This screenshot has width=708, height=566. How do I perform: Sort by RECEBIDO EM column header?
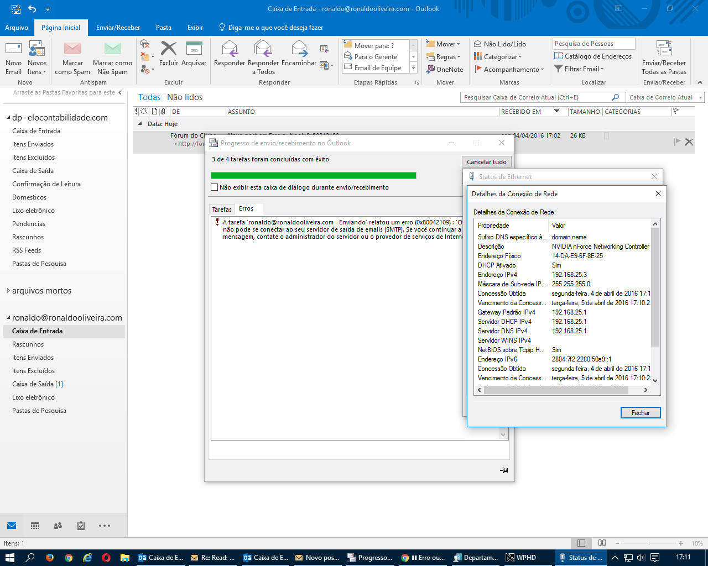click(x=530, y=112)
